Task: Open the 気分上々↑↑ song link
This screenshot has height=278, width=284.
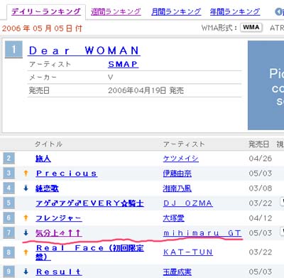Action: click(x=59, y=233)
